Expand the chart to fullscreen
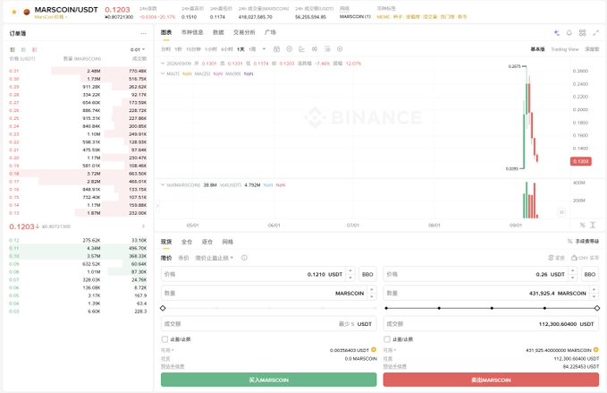 tap(595, 33)
